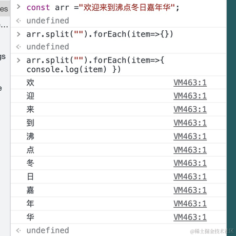Click the input chevron beside empty forEach
The width and height of the screenshot is (236, 236).
18,34
